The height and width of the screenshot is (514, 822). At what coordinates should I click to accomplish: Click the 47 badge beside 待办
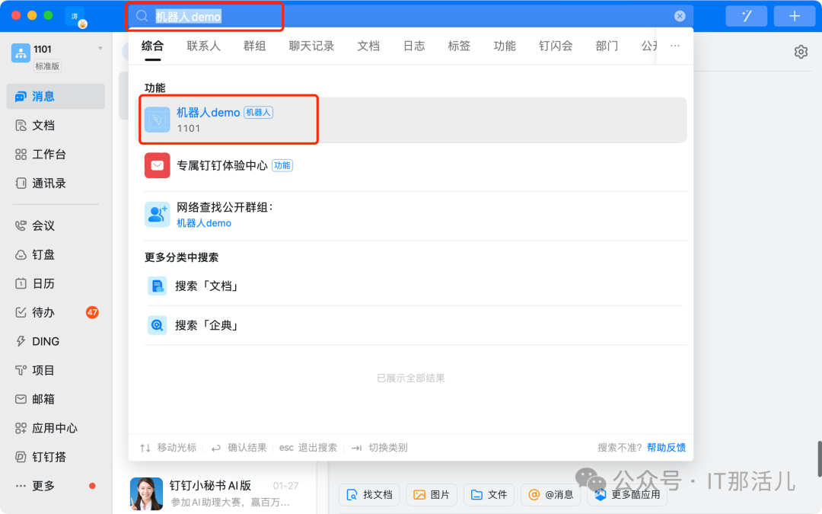(x=92, y=313)
